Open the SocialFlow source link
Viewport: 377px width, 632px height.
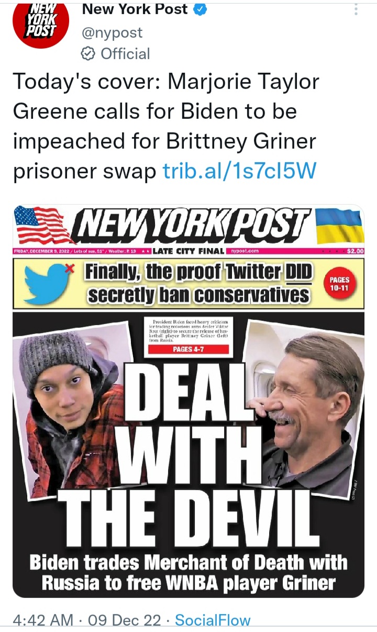click(x=213, y=620)
